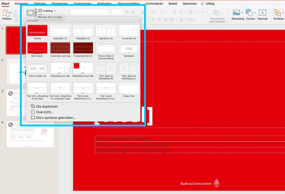The width and height of the screenshot is (285, 194).
Task: Click the Vormen shapes icon
Action: point(249,12)
